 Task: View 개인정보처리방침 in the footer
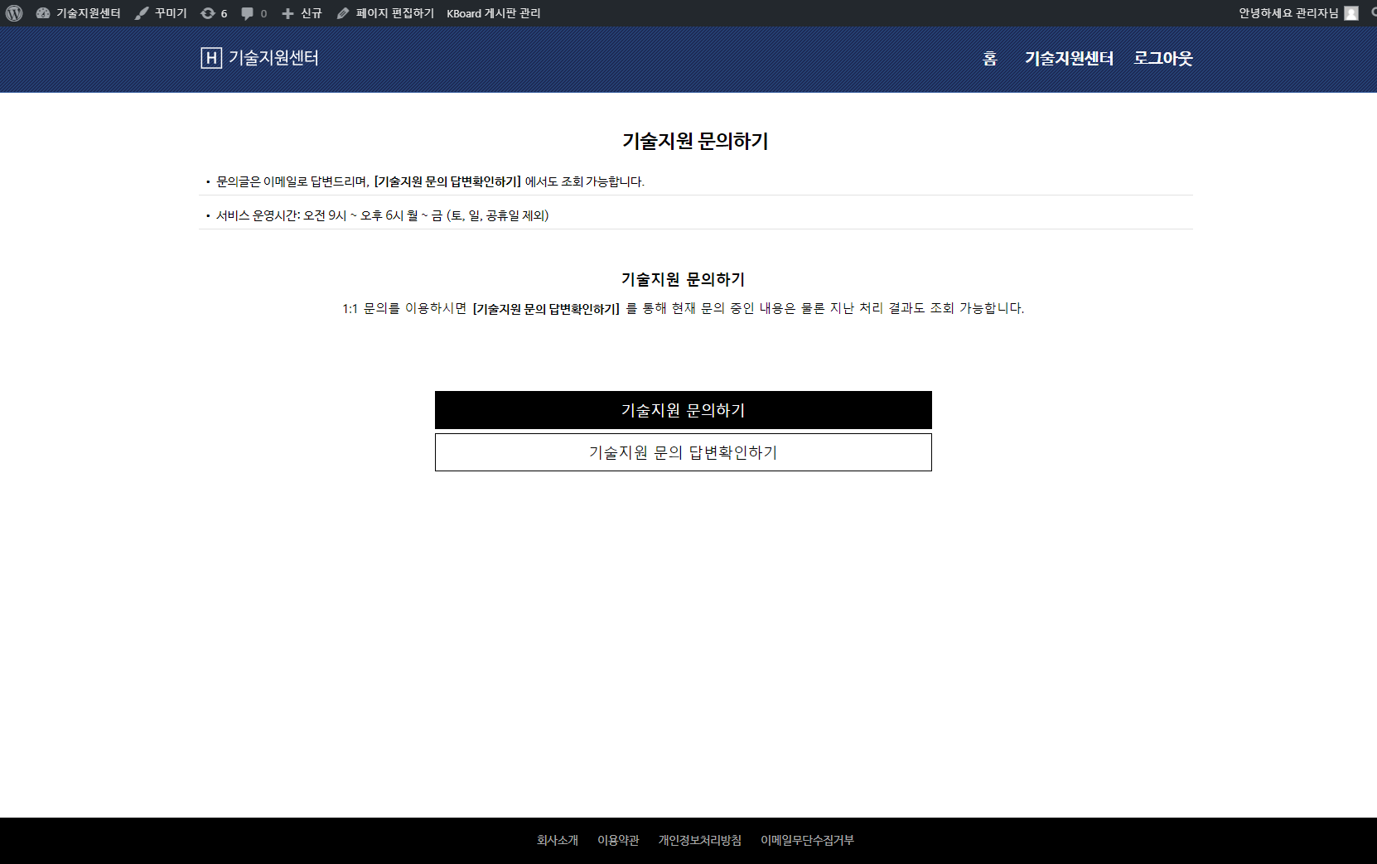pos(699,840)
